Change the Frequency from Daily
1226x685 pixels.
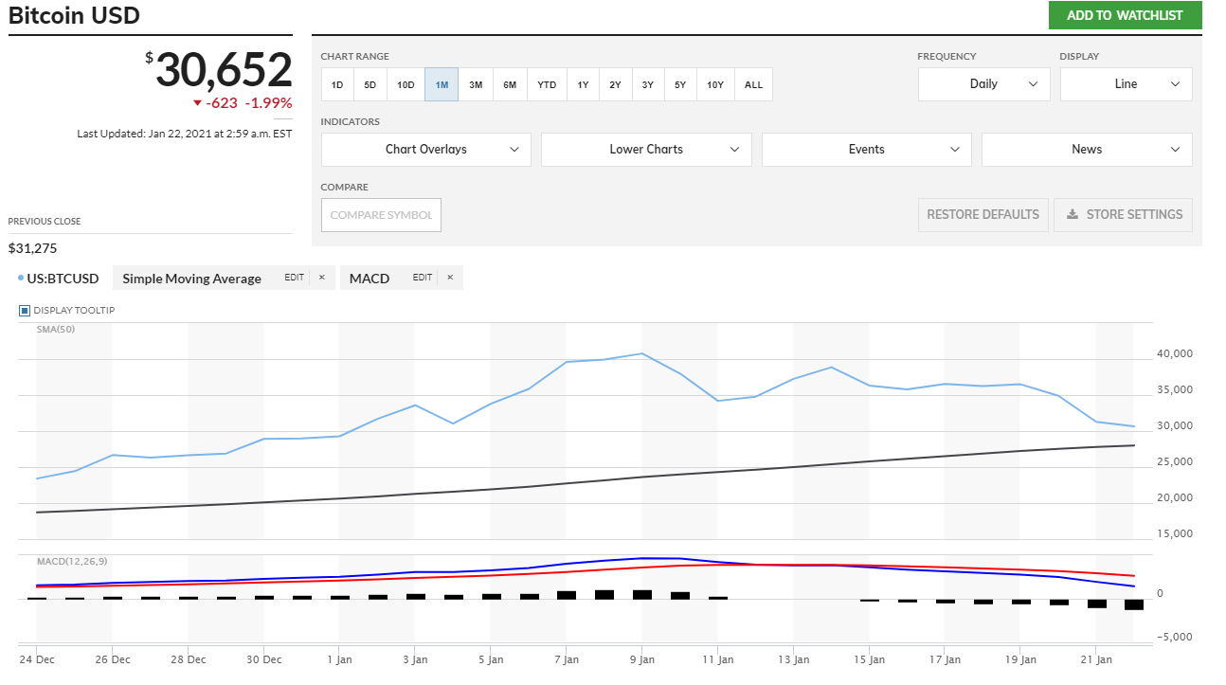(x=983, y=84)
